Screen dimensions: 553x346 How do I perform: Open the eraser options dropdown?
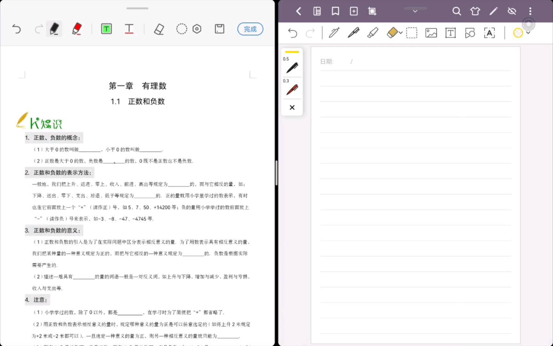[400, 33]
